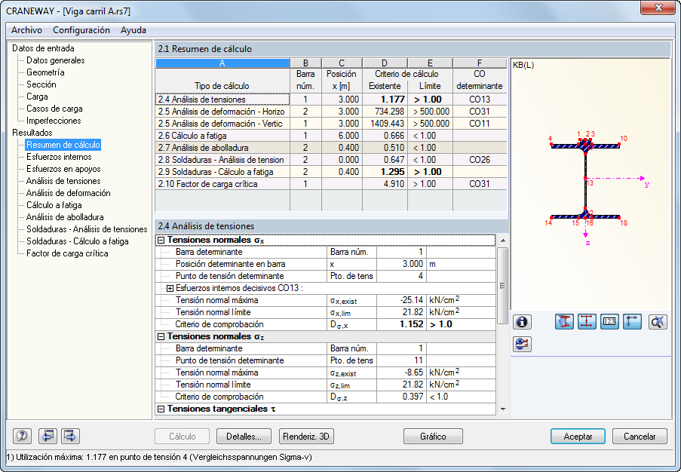
Task: Click the -25.14 maximum normal stress value
Action: click(401, 301)
